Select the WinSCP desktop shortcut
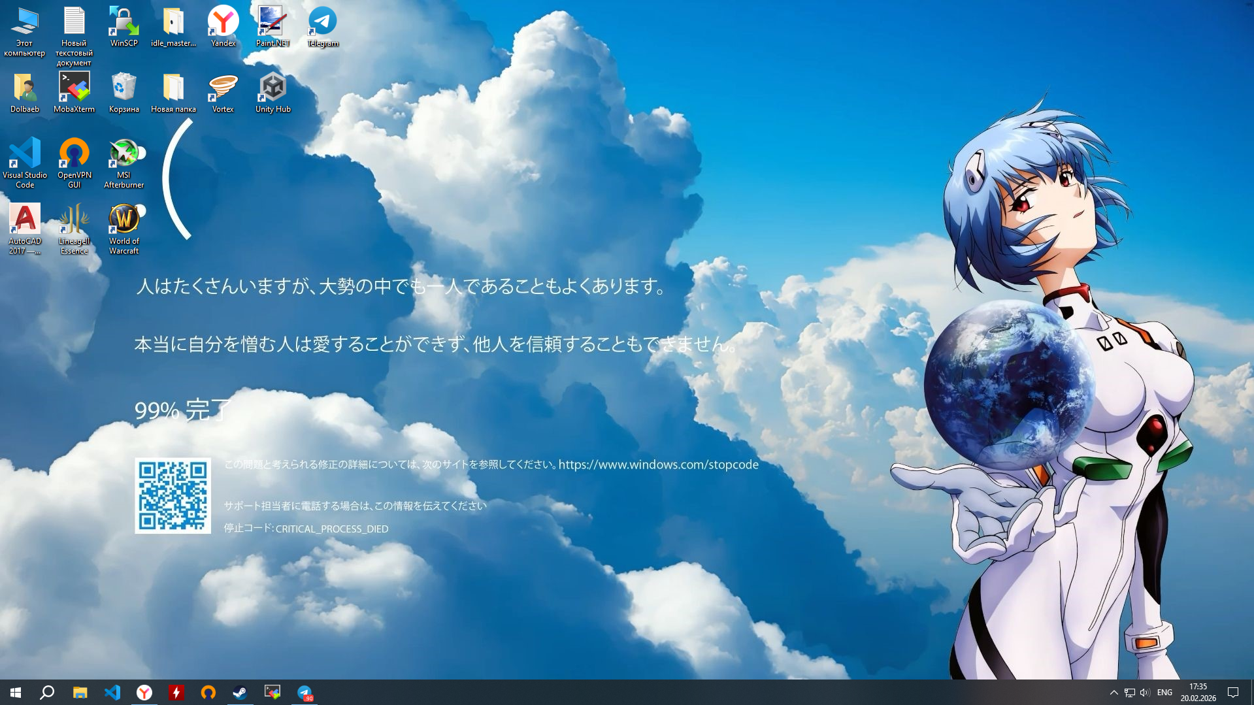This screenshot has width=1254, height=705. coord(124,27)
